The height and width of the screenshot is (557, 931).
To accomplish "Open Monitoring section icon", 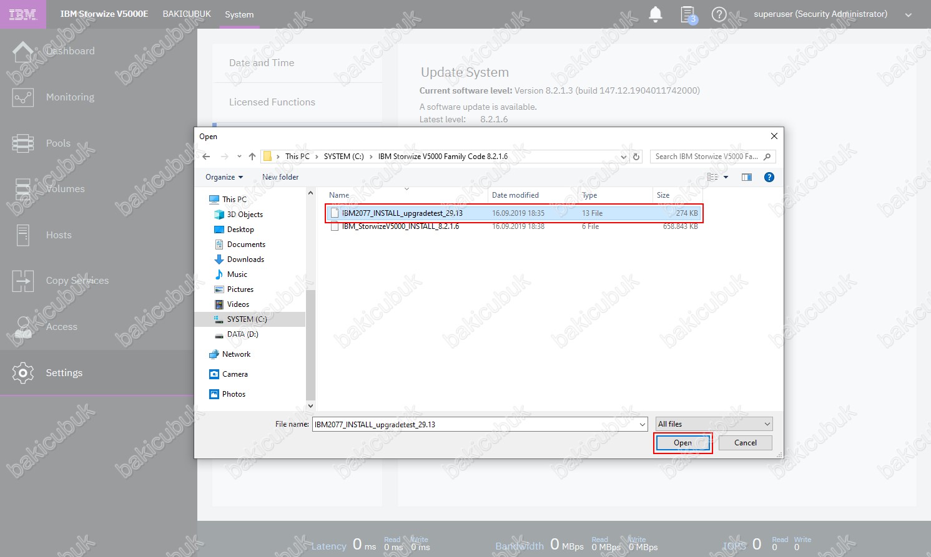I will pos(23,97).
